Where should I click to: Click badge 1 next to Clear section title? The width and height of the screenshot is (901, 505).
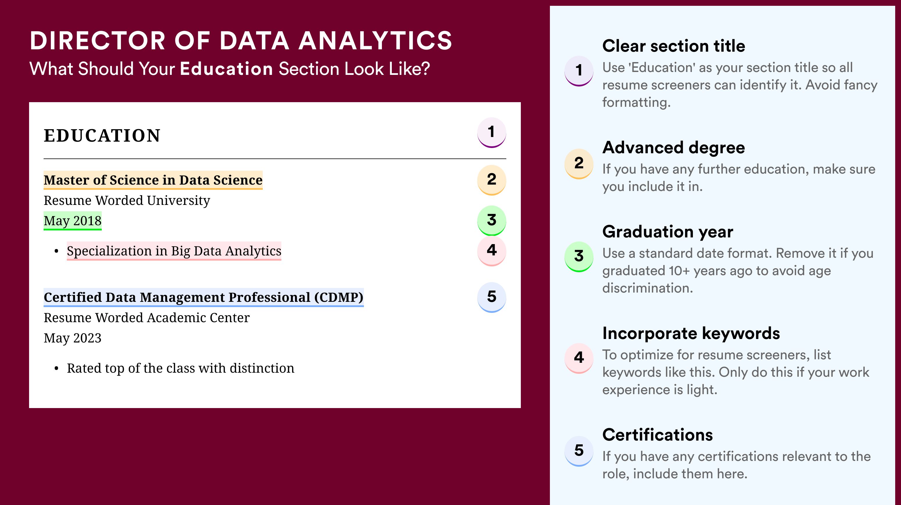(x=578, y=71)
